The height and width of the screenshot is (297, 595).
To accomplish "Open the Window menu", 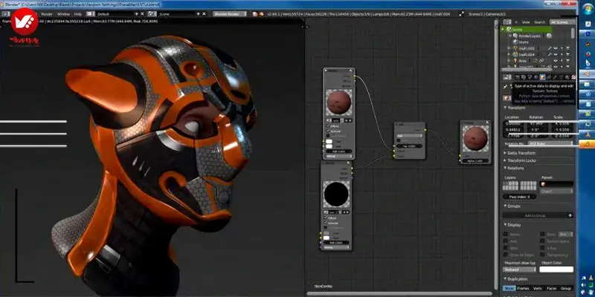I will 63,13.
